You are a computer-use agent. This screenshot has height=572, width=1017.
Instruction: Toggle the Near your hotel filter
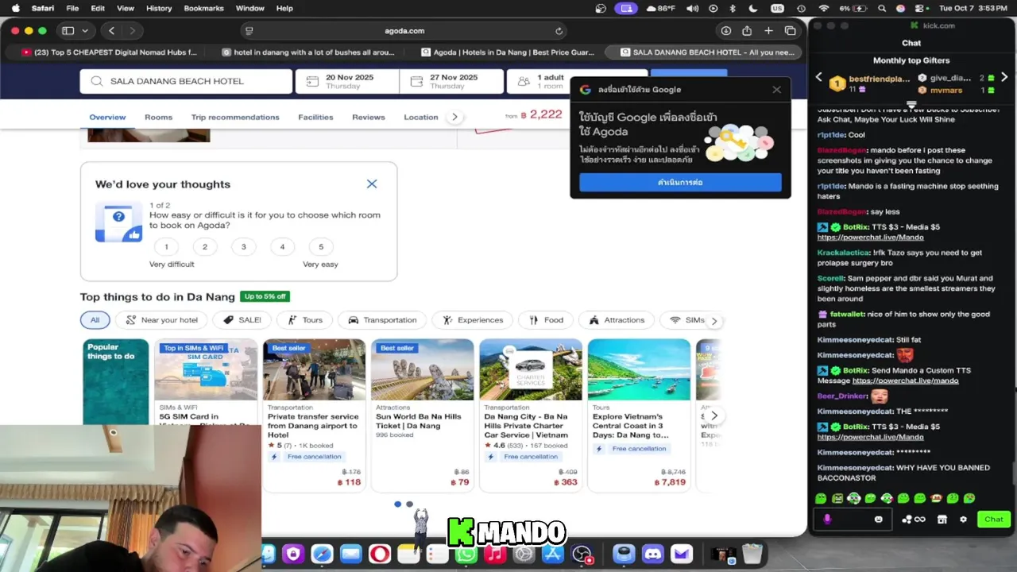click(161, 320)
